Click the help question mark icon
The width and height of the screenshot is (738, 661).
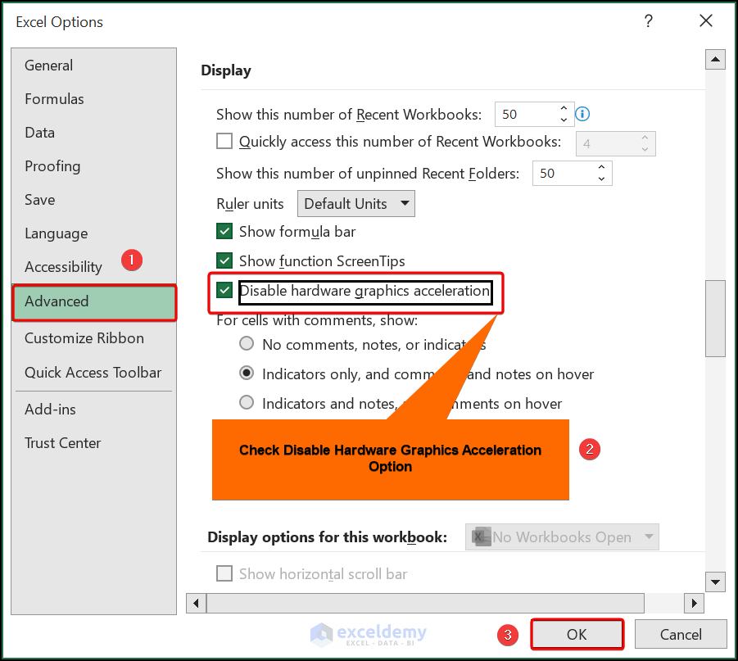tap(648, 21)
